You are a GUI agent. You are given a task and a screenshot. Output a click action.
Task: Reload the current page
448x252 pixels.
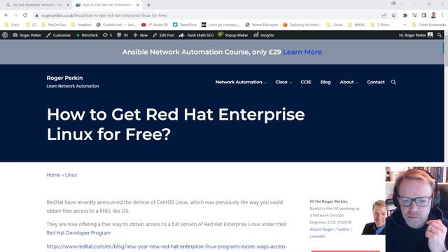point(25,15)
